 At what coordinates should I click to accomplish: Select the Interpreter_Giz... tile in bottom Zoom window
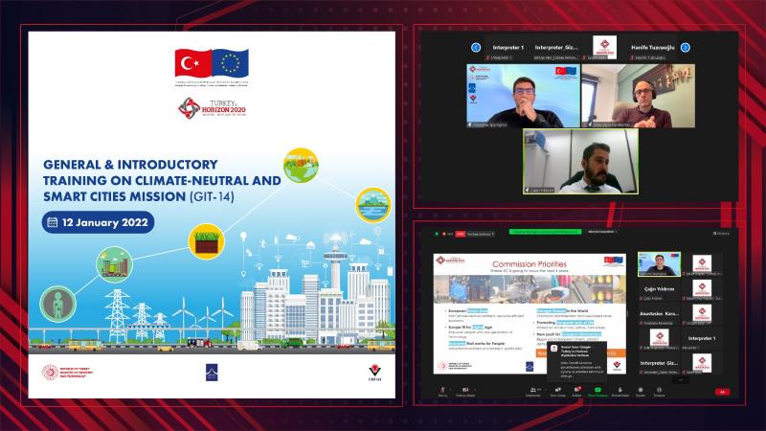[659, 365]
